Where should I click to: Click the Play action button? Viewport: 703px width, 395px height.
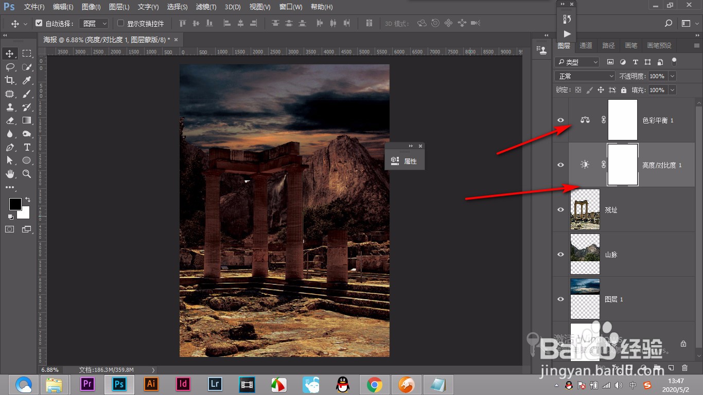(x=567, y=34)
